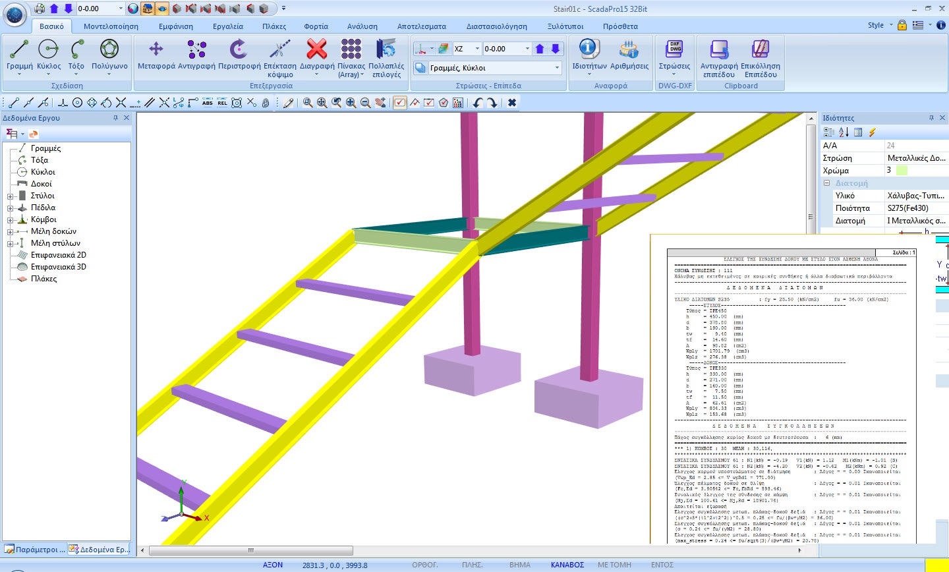Toggle the color grid icon in toolbar
Image resolution: width=949 pixels, height=572 pixels.
458,103
